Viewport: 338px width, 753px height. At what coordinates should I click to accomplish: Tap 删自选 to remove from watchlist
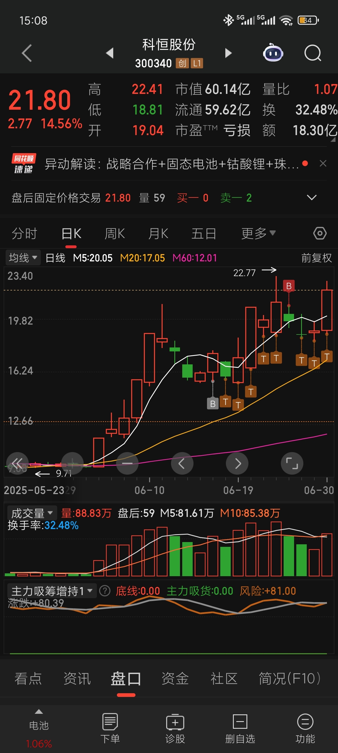240,728
